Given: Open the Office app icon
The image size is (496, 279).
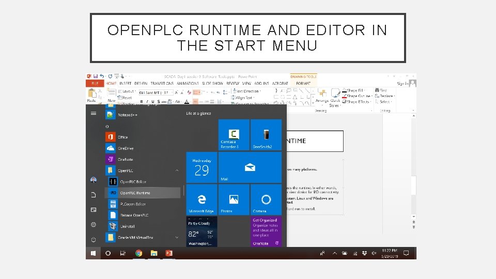Looking at the screenshot, I should [111, 136].
